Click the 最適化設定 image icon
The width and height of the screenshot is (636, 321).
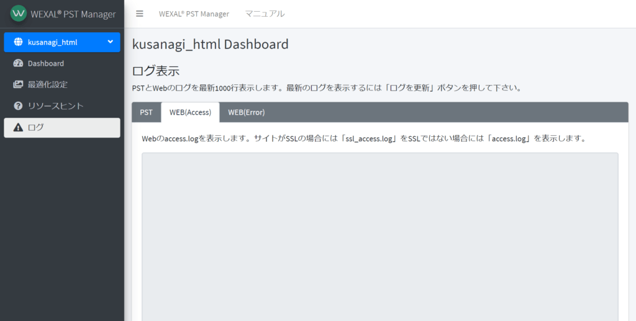[x=18, y=85]
